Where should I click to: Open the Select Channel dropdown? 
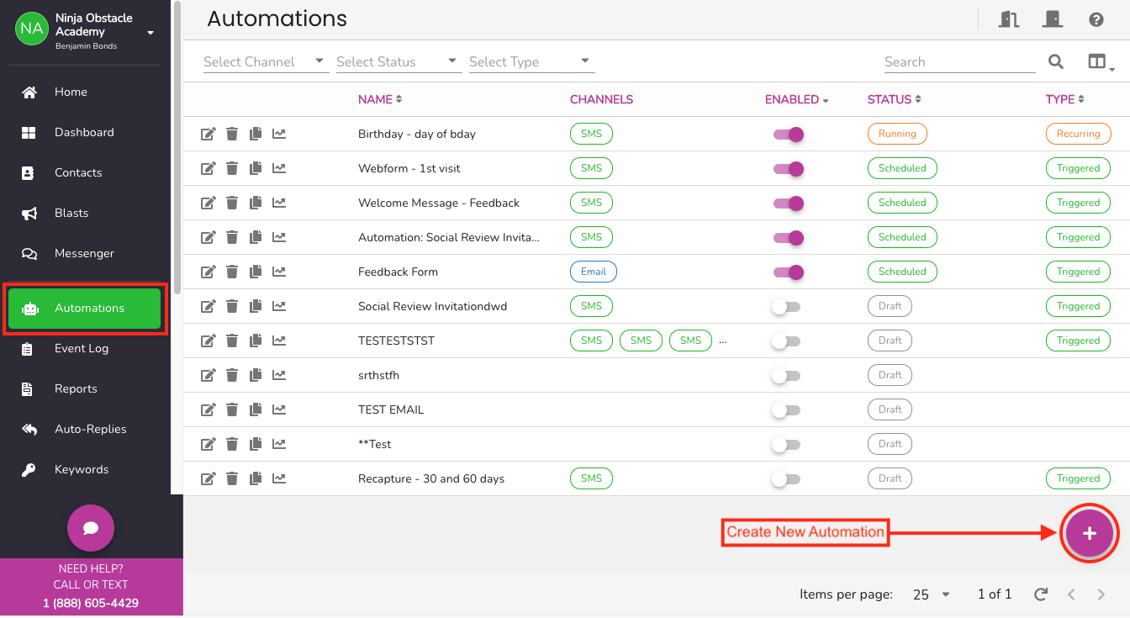coord(265,61)
